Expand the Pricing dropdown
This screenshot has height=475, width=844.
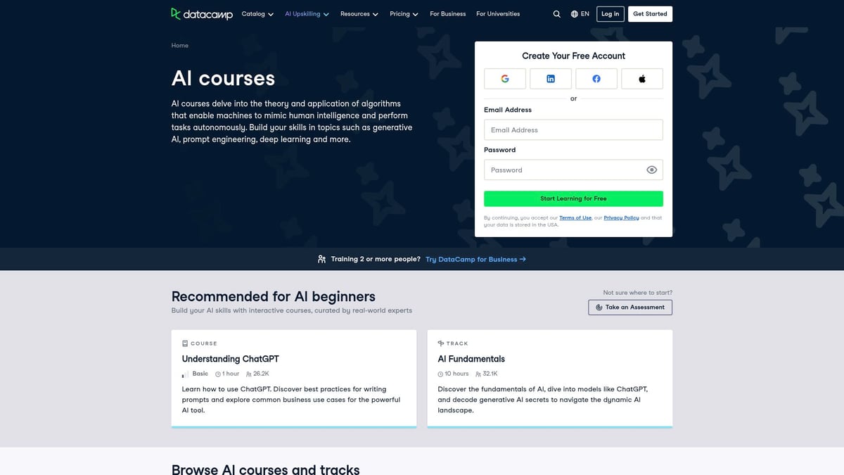(404, 14)
